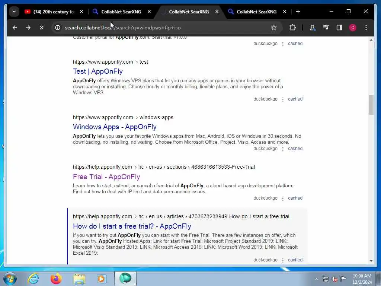Open How do I start a free trial result

click(x=132, y=226)
